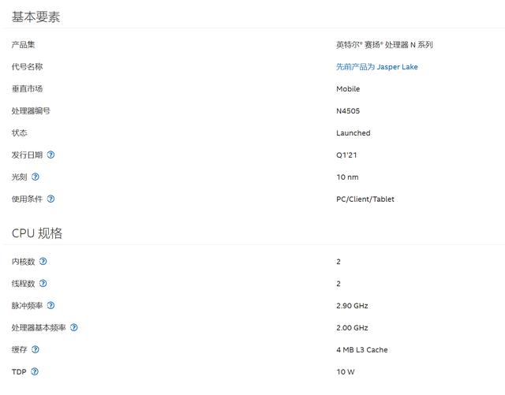Show info for 内核数 via help icon
Viewport: 505px width, 395px height.
point(43,262)
